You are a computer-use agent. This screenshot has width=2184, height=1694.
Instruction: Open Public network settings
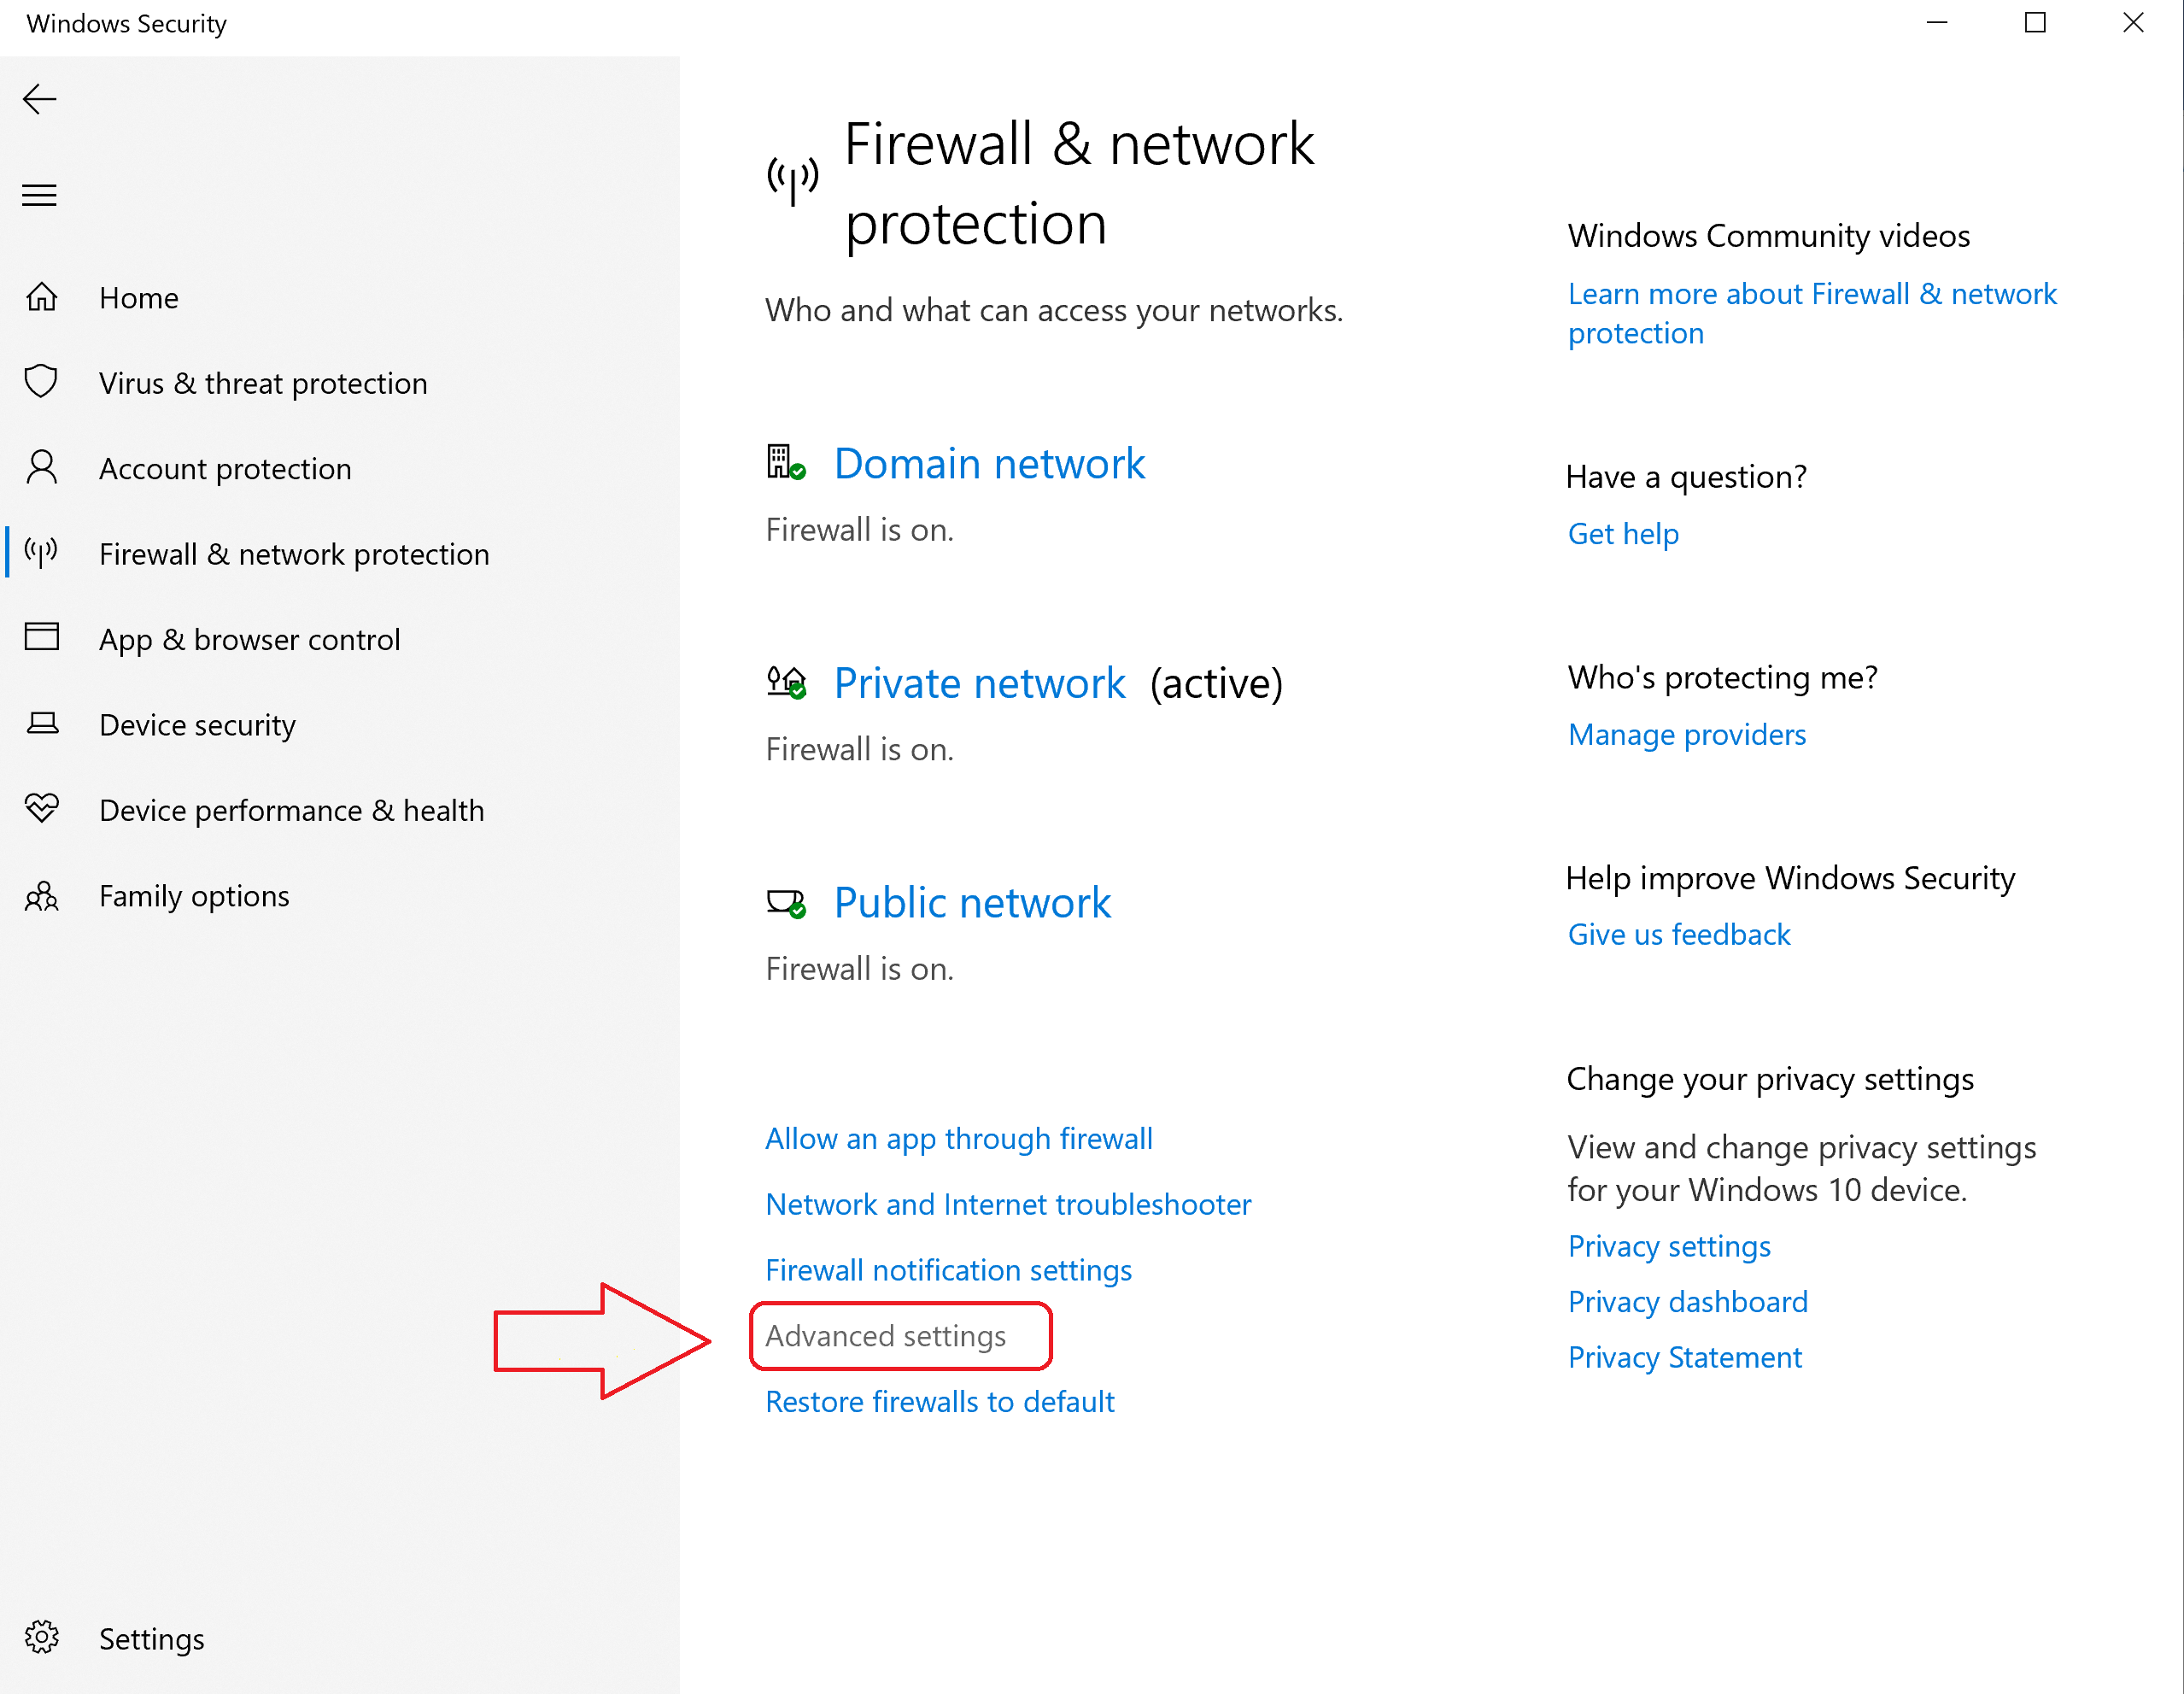pos(972,903)
